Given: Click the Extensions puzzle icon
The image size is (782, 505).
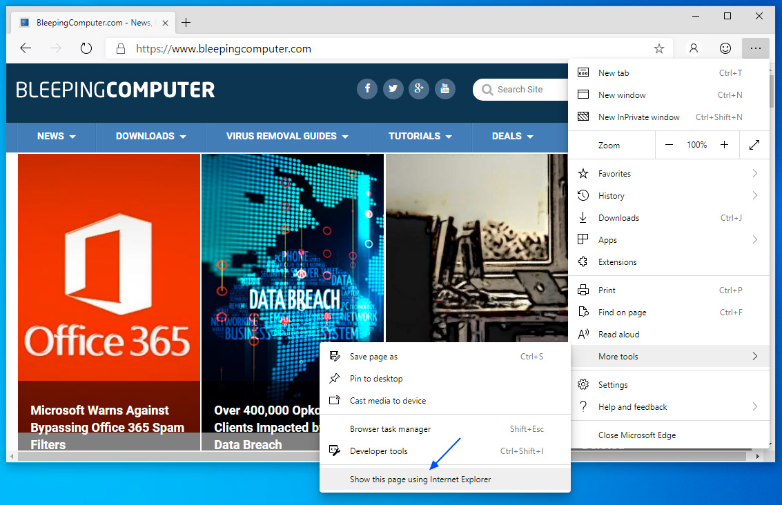Looking at the screenshot, I should (583, 261).
